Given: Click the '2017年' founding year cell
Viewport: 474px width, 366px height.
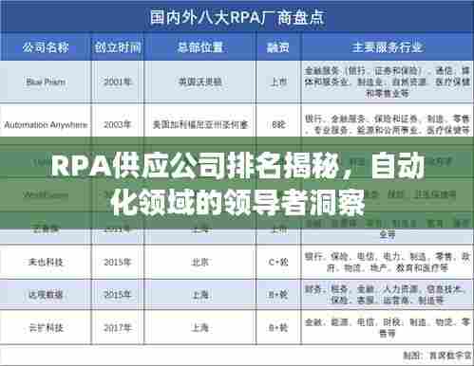Looking at the screenshot, I should point(118,328).
